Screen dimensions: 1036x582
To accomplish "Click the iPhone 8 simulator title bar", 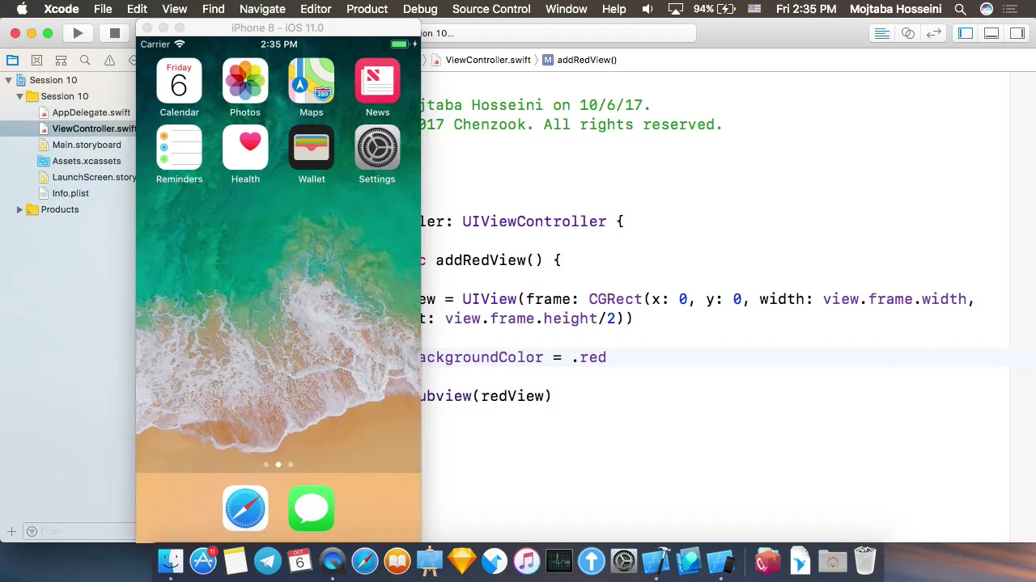I will (x=278, y=27).
